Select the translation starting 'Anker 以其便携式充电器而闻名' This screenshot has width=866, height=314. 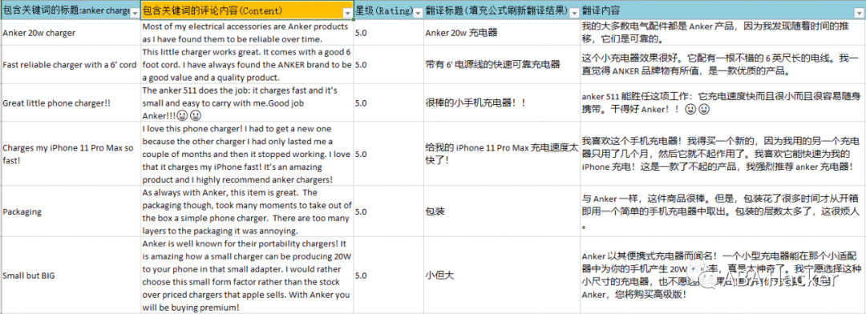(x=722, y=276)
